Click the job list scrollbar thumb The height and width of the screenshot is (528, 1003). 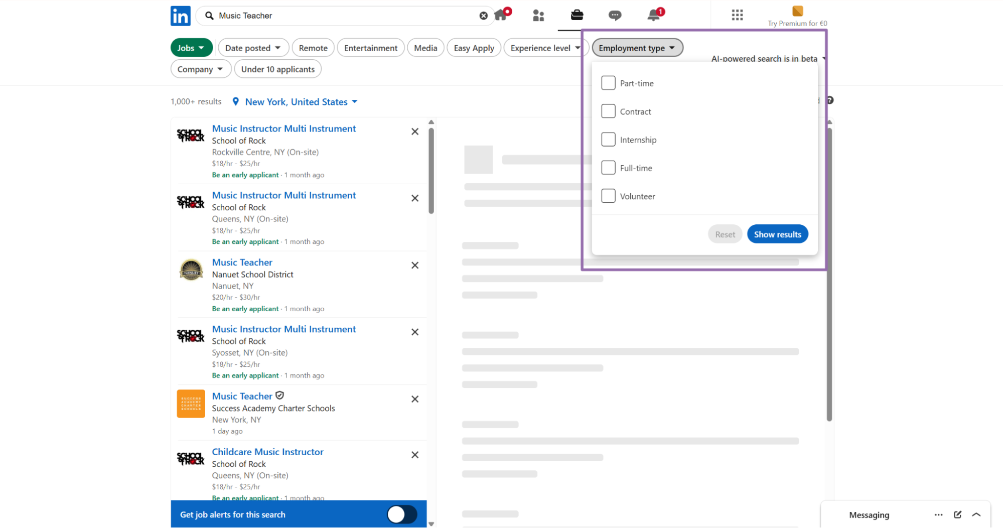click(x=431, y=171)
